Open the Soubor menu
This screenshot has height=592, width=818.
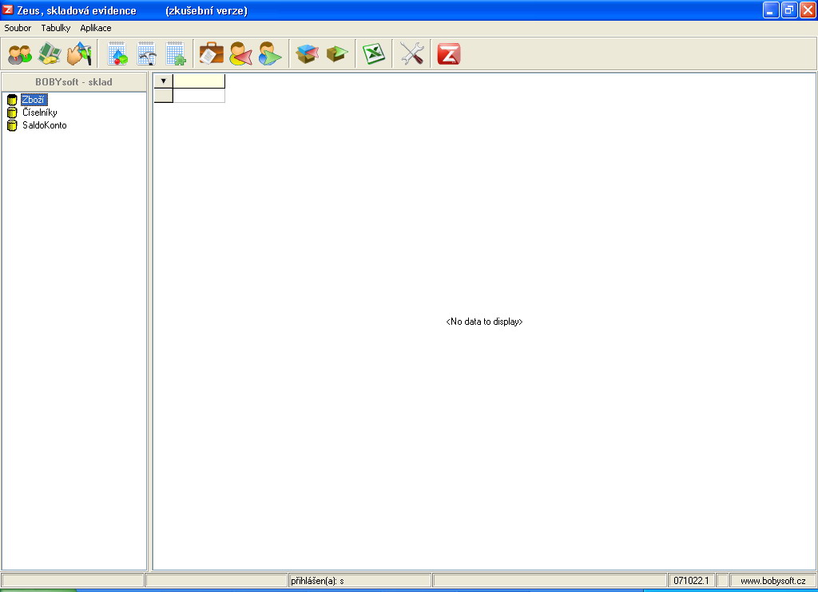coord(18,28)
